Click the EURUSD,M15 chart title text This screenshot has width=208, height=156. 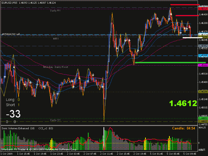tap(9, 3)
